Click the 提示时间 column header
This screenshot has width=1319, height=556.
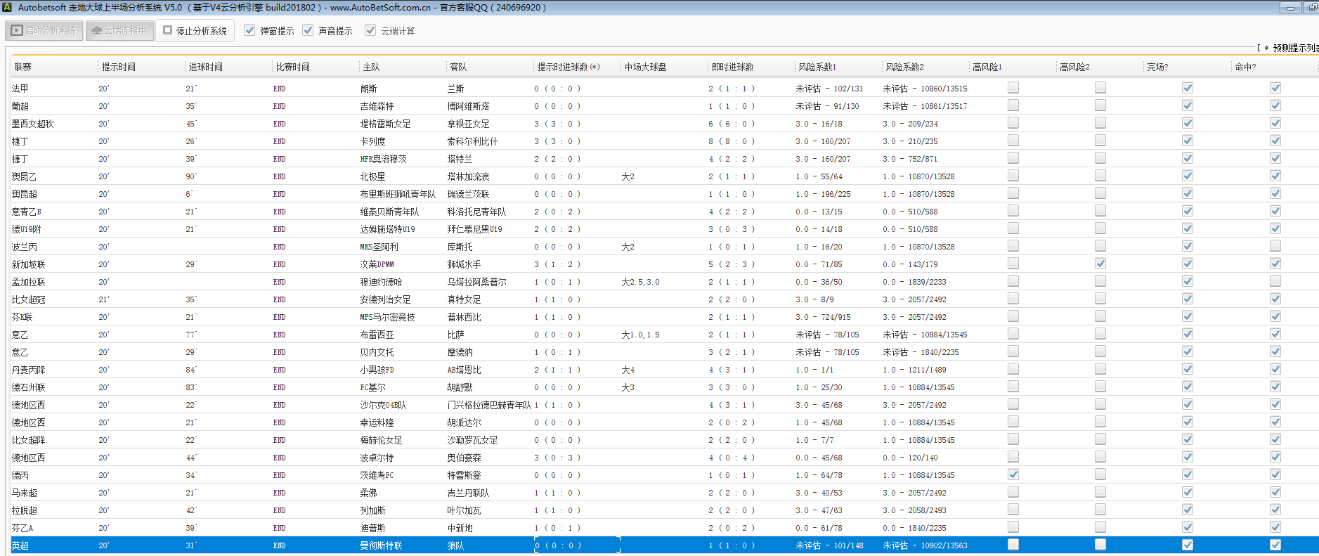[x=118, y=67]
